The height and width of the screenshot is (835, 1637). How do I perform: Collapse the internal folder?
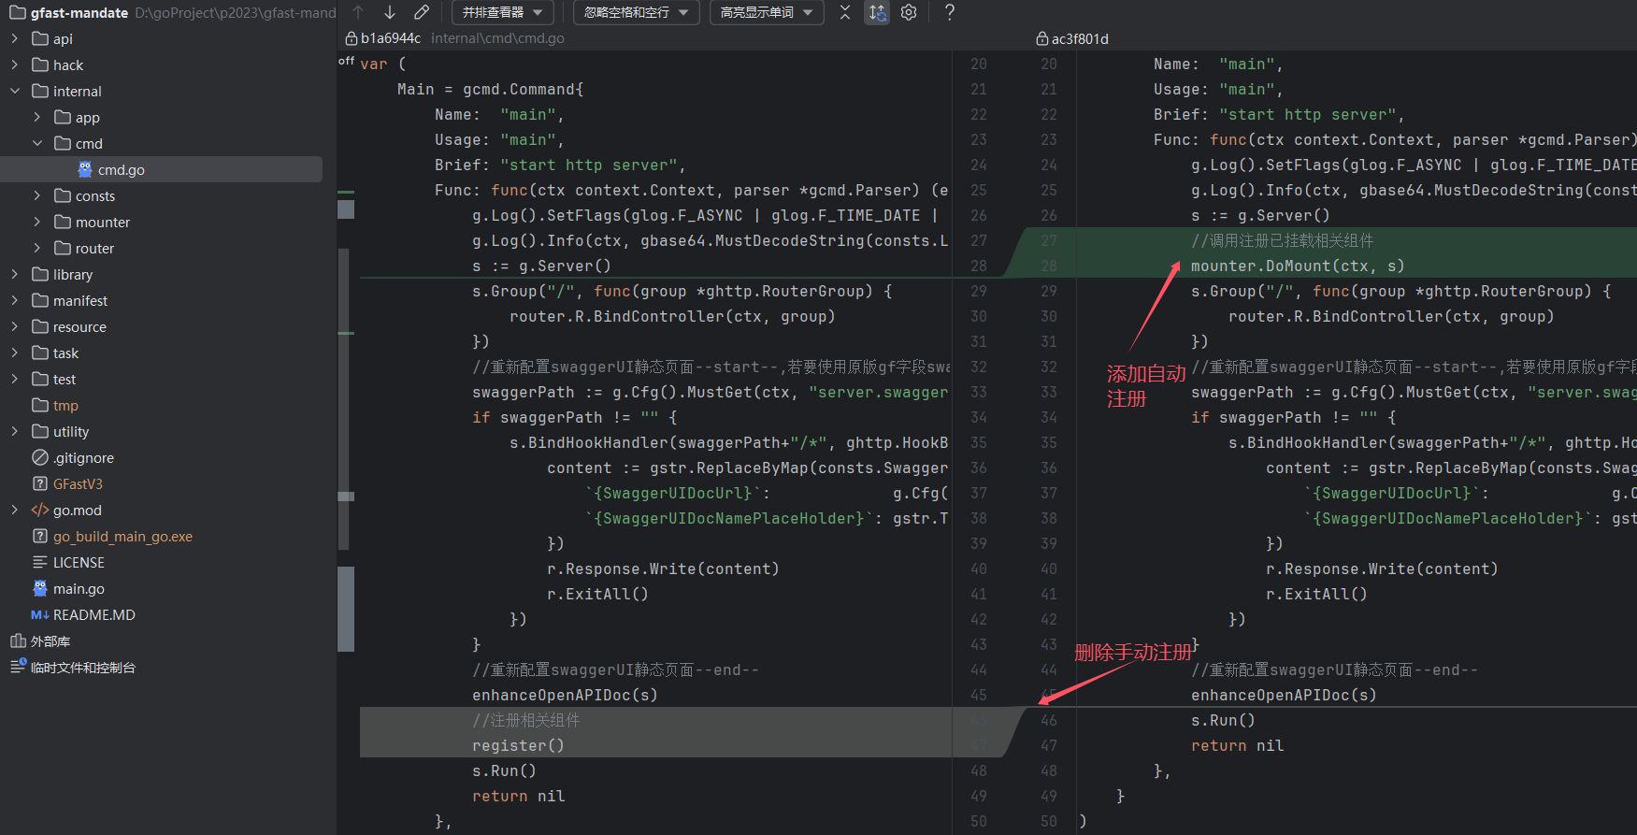coord(15,91)
